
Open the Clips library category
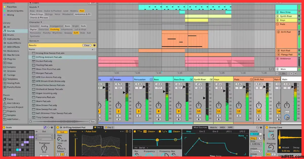10,63
